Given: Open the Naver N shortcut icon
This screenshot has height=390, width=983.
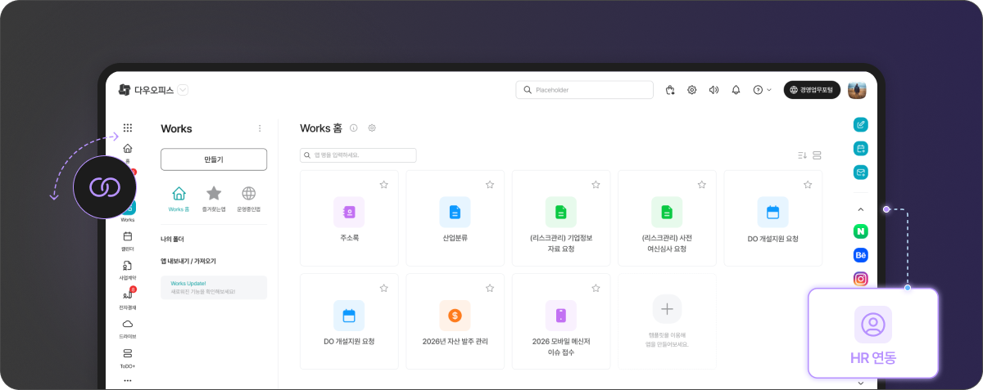Looking at the screenshot, I should (x=860, y=231).
